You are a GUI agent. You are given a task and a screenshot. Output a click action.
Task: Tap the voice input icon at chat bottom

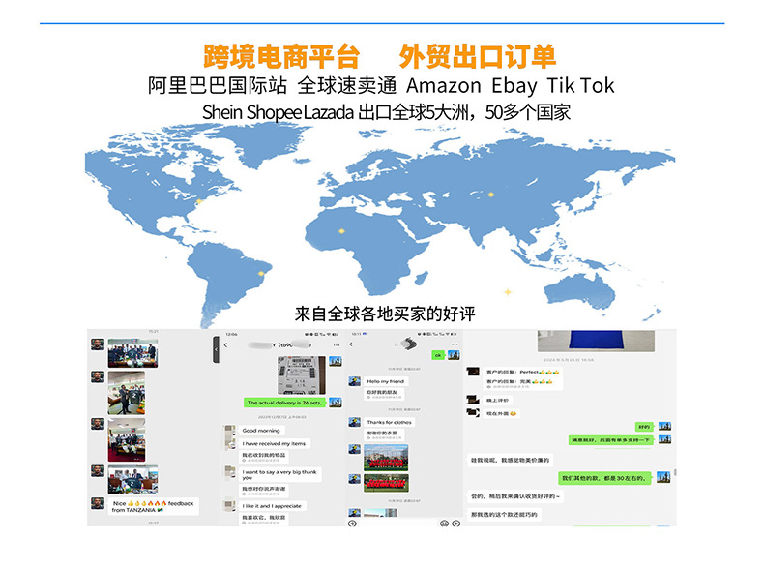tap(352, 524)
